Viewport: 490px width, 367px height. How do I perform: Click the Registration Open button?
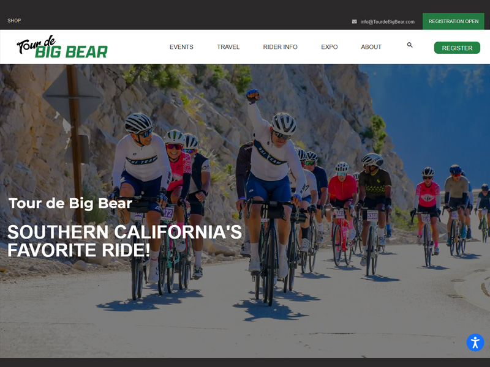click(x=453, y=21)
